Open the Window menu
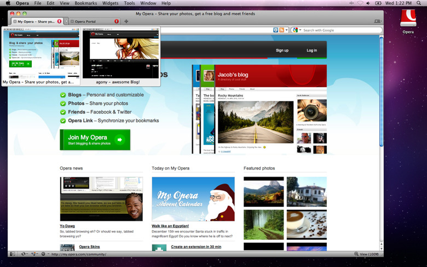This screenshot has height=267, width=427. 148,3
